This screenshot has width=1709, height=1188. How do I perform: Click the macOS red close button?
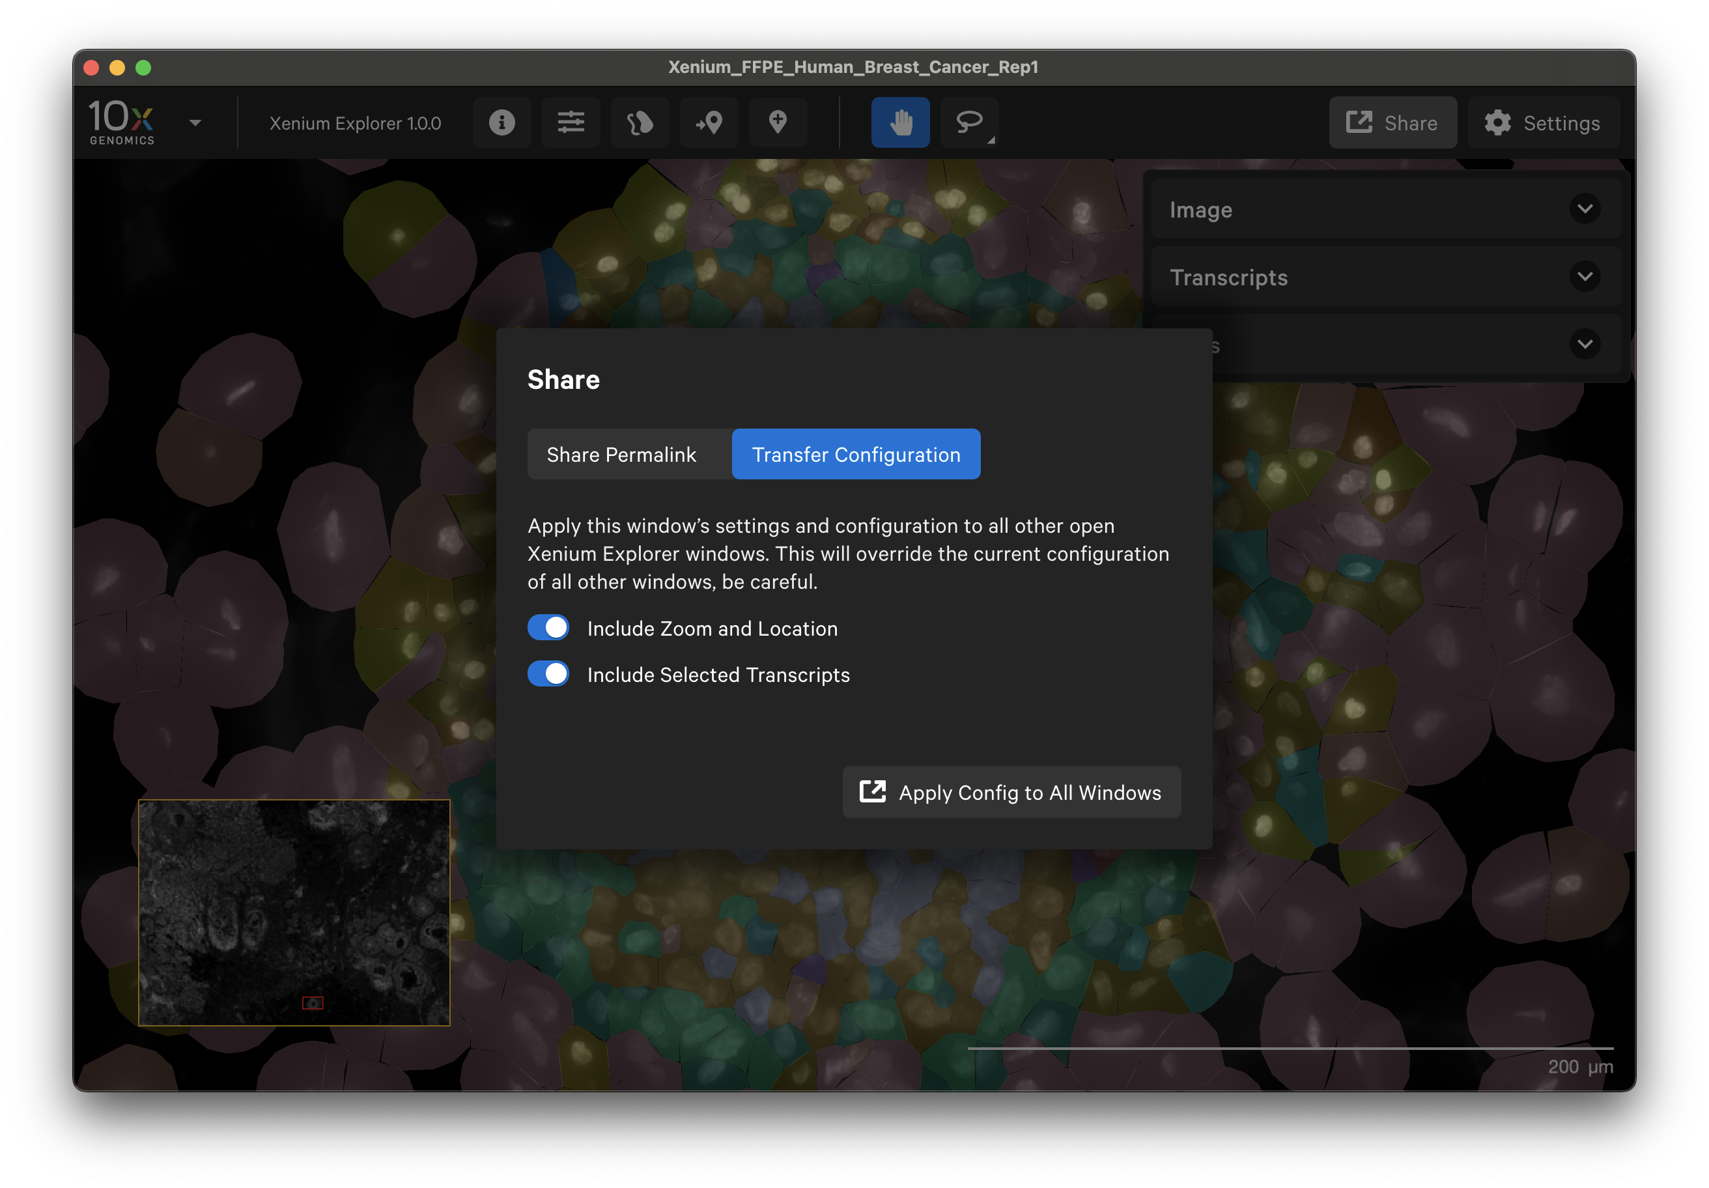click(92, 68)
